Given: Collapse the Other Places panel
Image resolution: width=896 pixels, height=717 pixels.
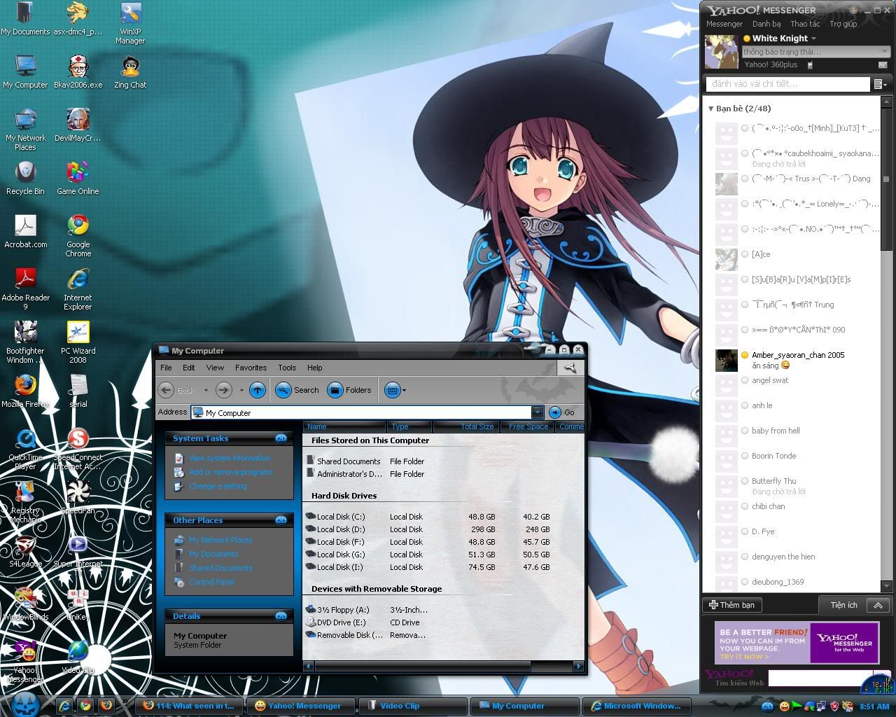Looking at the screenshot, I should (x=281, y=520).
